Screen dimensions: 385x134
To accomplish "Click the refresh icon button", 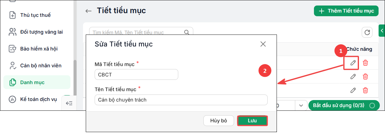I will (367, 32).
